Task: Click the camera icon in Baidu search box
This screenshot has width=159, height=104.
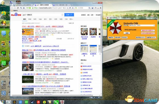Action: [x=62, y=15]
